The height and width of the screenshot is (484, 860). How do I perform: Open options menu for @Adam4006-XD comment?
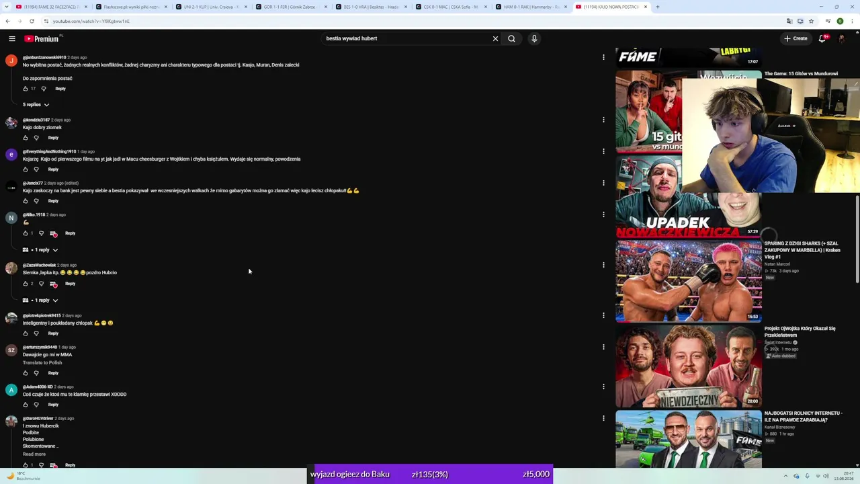[603, 387]
